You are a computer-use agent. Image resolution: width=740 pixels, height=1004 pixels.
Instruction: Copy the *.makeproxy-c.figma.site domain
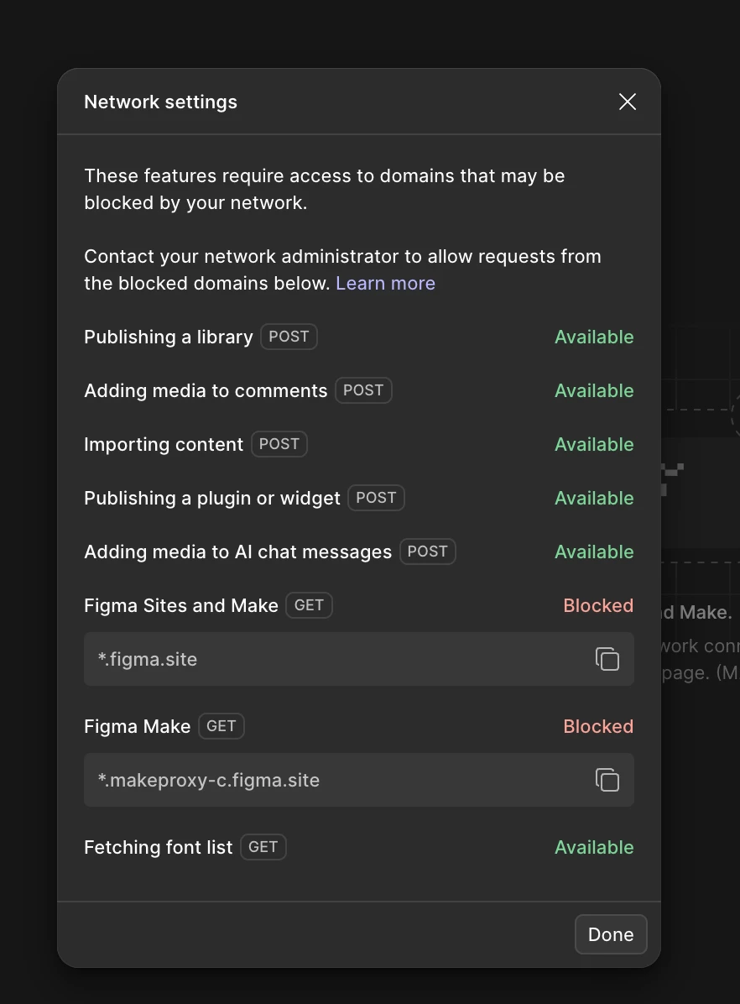pos(607,780)
